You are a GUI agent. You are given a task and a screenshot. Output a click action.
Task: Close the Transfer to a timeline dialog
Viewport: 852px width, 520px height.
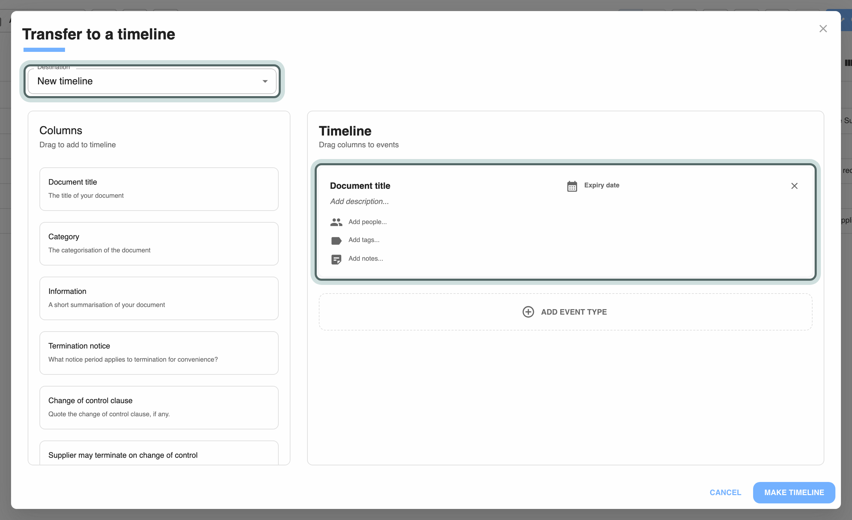[823, 29]
